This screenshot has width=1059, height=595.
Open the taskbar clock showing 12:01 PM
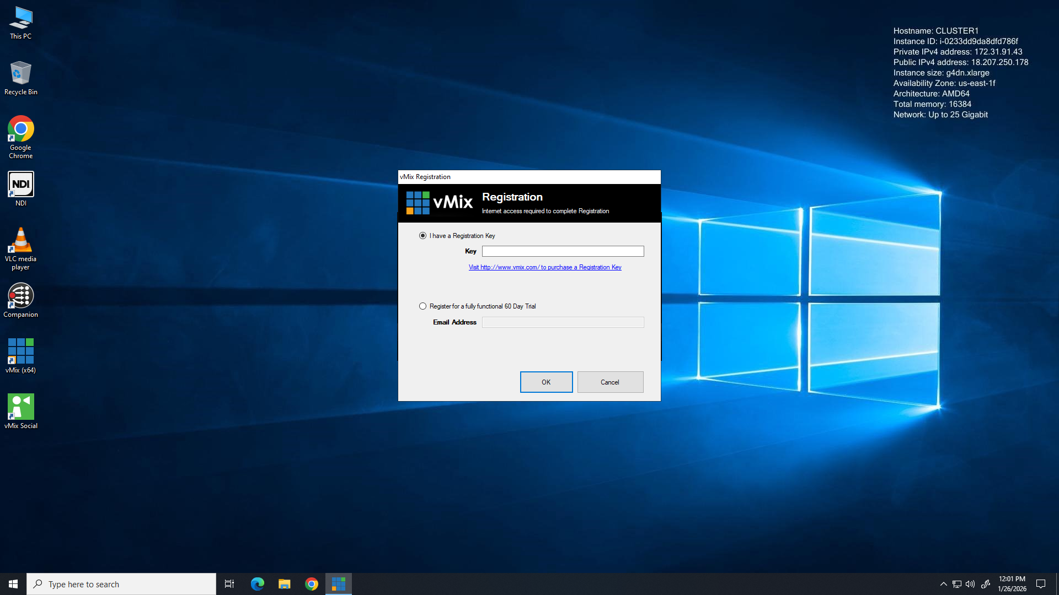point(1012,584)
